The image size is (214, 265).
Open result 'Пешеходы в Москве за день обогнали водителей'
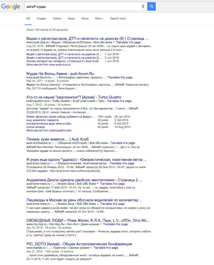[x=84, y=200]
